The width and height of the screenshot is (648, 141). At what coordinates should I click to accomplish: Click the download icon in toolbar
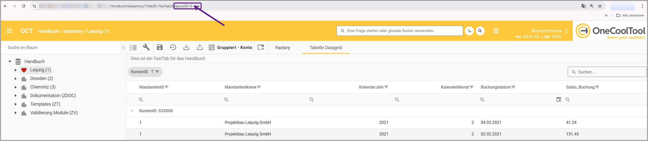[x=186, y=47]
